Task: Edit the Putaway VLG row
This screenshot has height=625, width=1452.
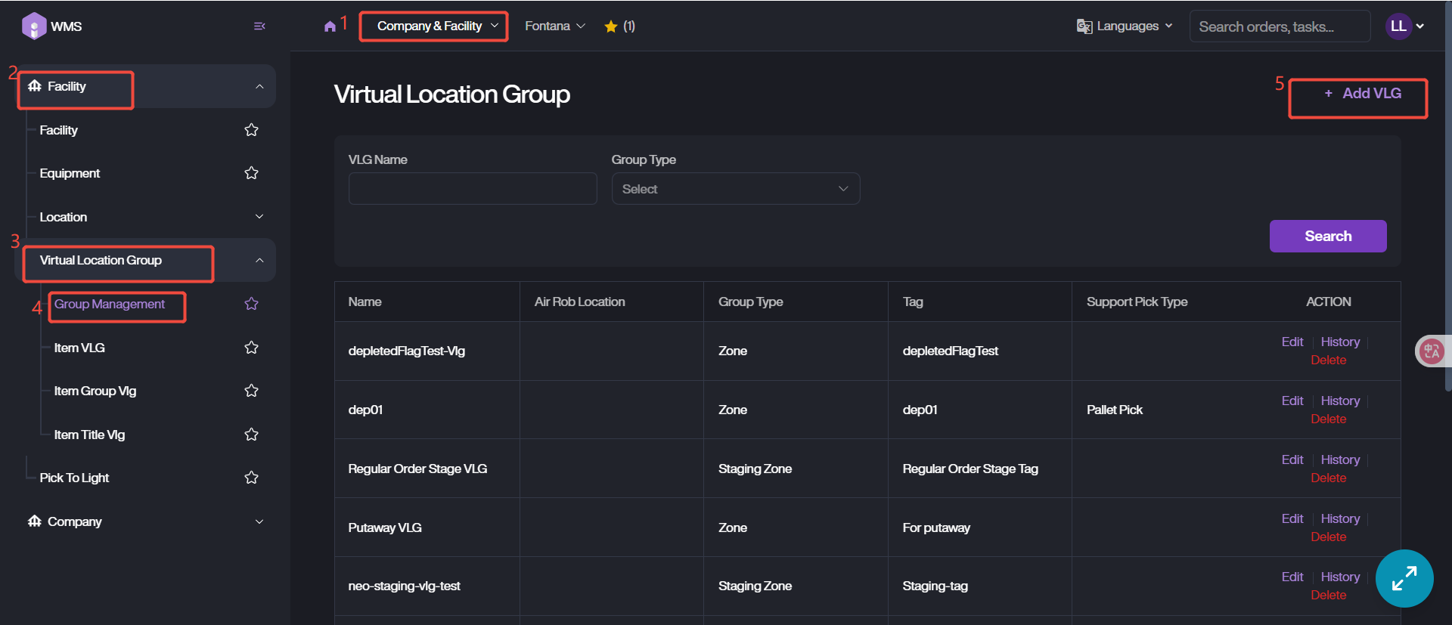Action: click(1292, 518)
